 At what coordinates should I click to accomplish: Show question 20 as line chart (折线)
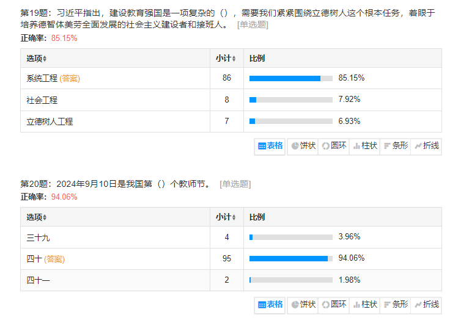426,304
